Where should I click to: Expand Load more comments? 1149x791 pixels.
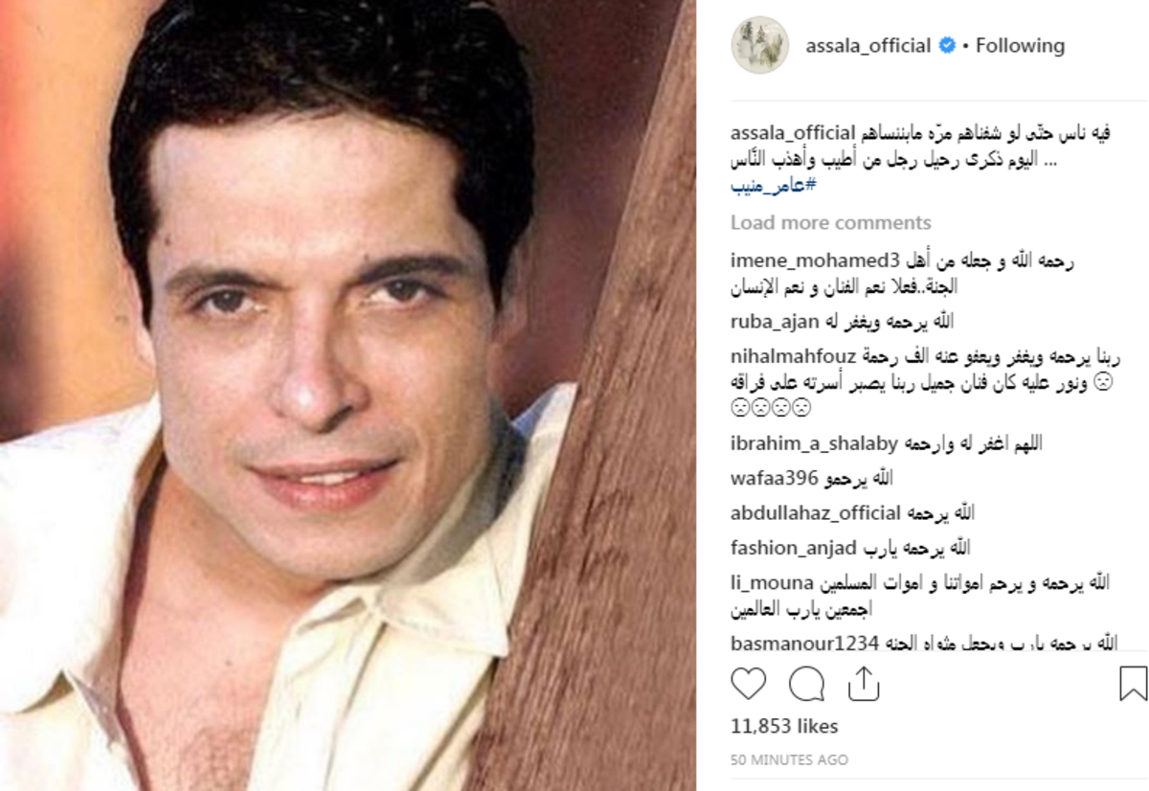point(830,222)
